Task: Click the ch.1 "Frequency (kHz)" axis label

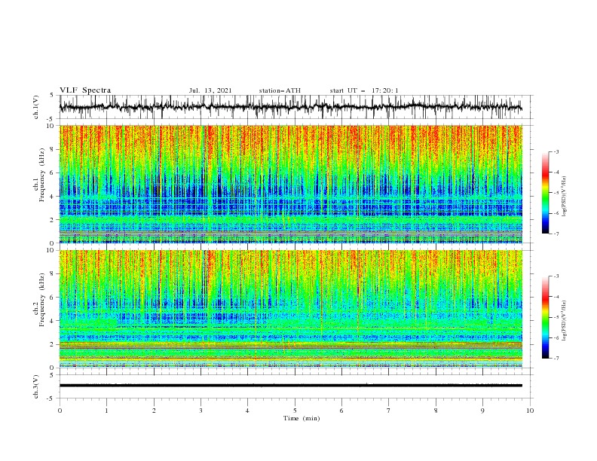Action: pyautogui.click(x=41, y=176)
